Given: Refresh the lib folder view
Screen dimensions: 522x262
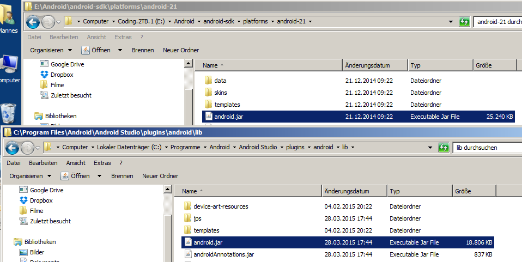Looking at the screenshot, I should click(444, 148).
